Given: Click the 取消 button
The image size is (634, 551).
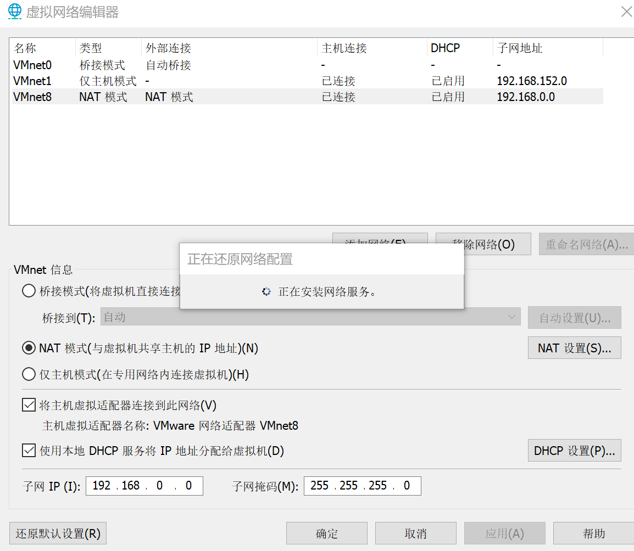Looking at the screenshot, I should 416,533.
